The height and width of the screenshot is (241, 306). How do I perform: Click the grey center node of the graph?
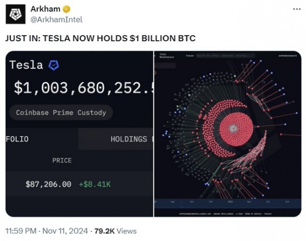coord(233,129)
